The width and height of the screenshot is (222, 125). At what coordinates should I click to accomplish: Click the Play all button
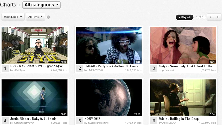coord(184,17)
